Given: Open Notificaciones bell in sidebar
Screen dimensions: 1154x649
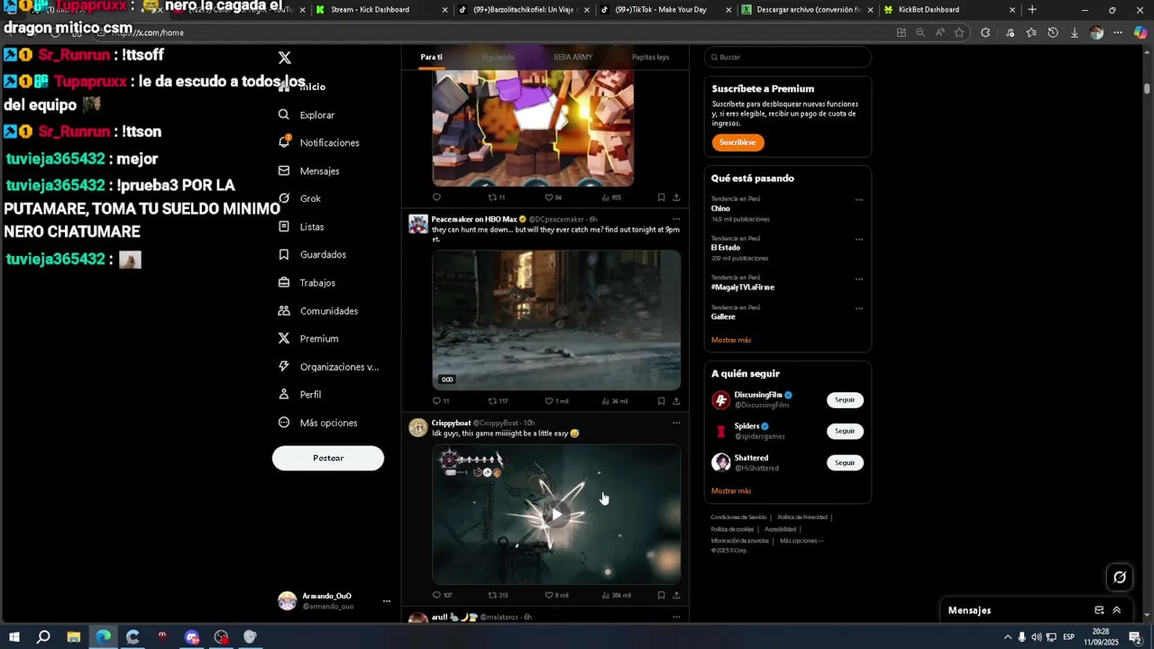Looking at the screenshot, I should [318, 142].
